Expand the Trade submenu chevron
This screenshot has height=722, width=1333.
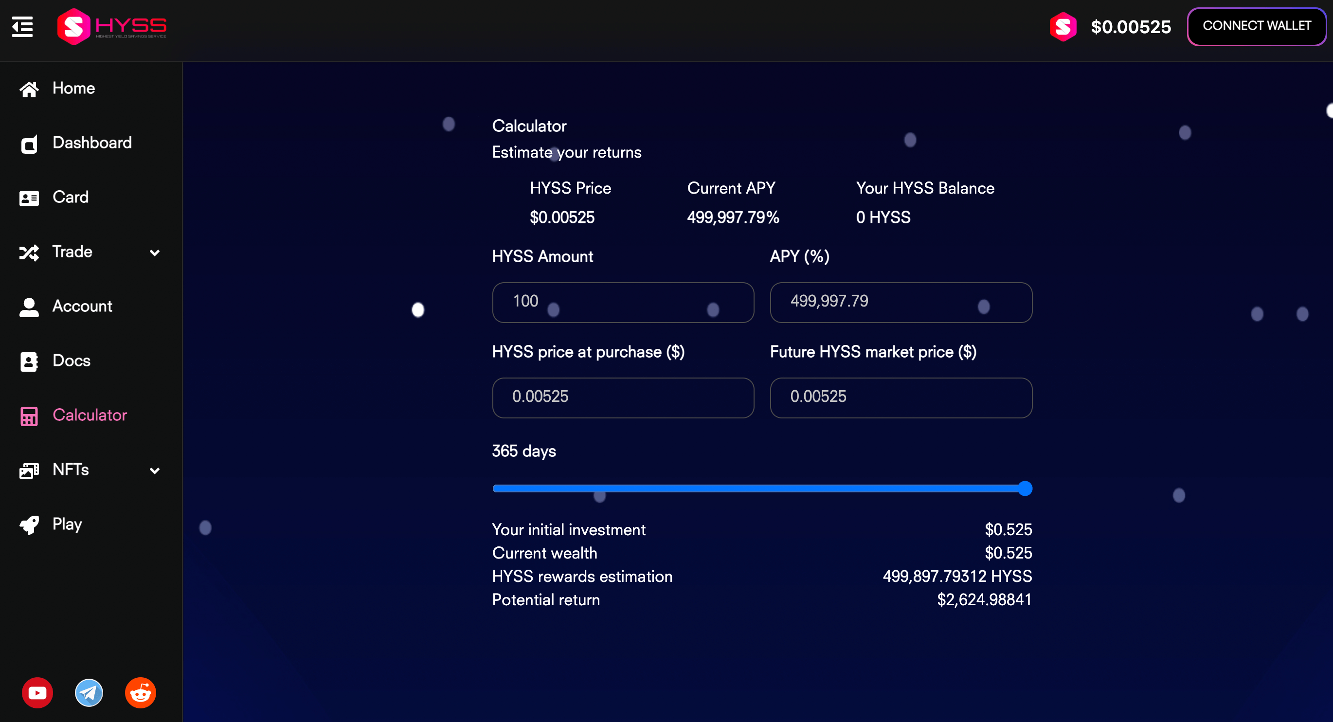[154, 253]
